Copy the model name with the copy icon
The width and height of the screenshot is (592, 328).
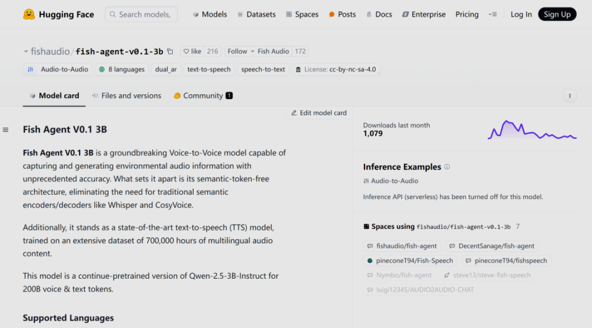pos(170,52)
